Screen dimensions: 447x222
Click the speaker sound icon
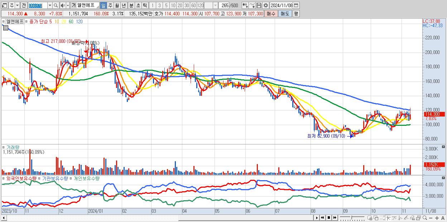(63, 5)
